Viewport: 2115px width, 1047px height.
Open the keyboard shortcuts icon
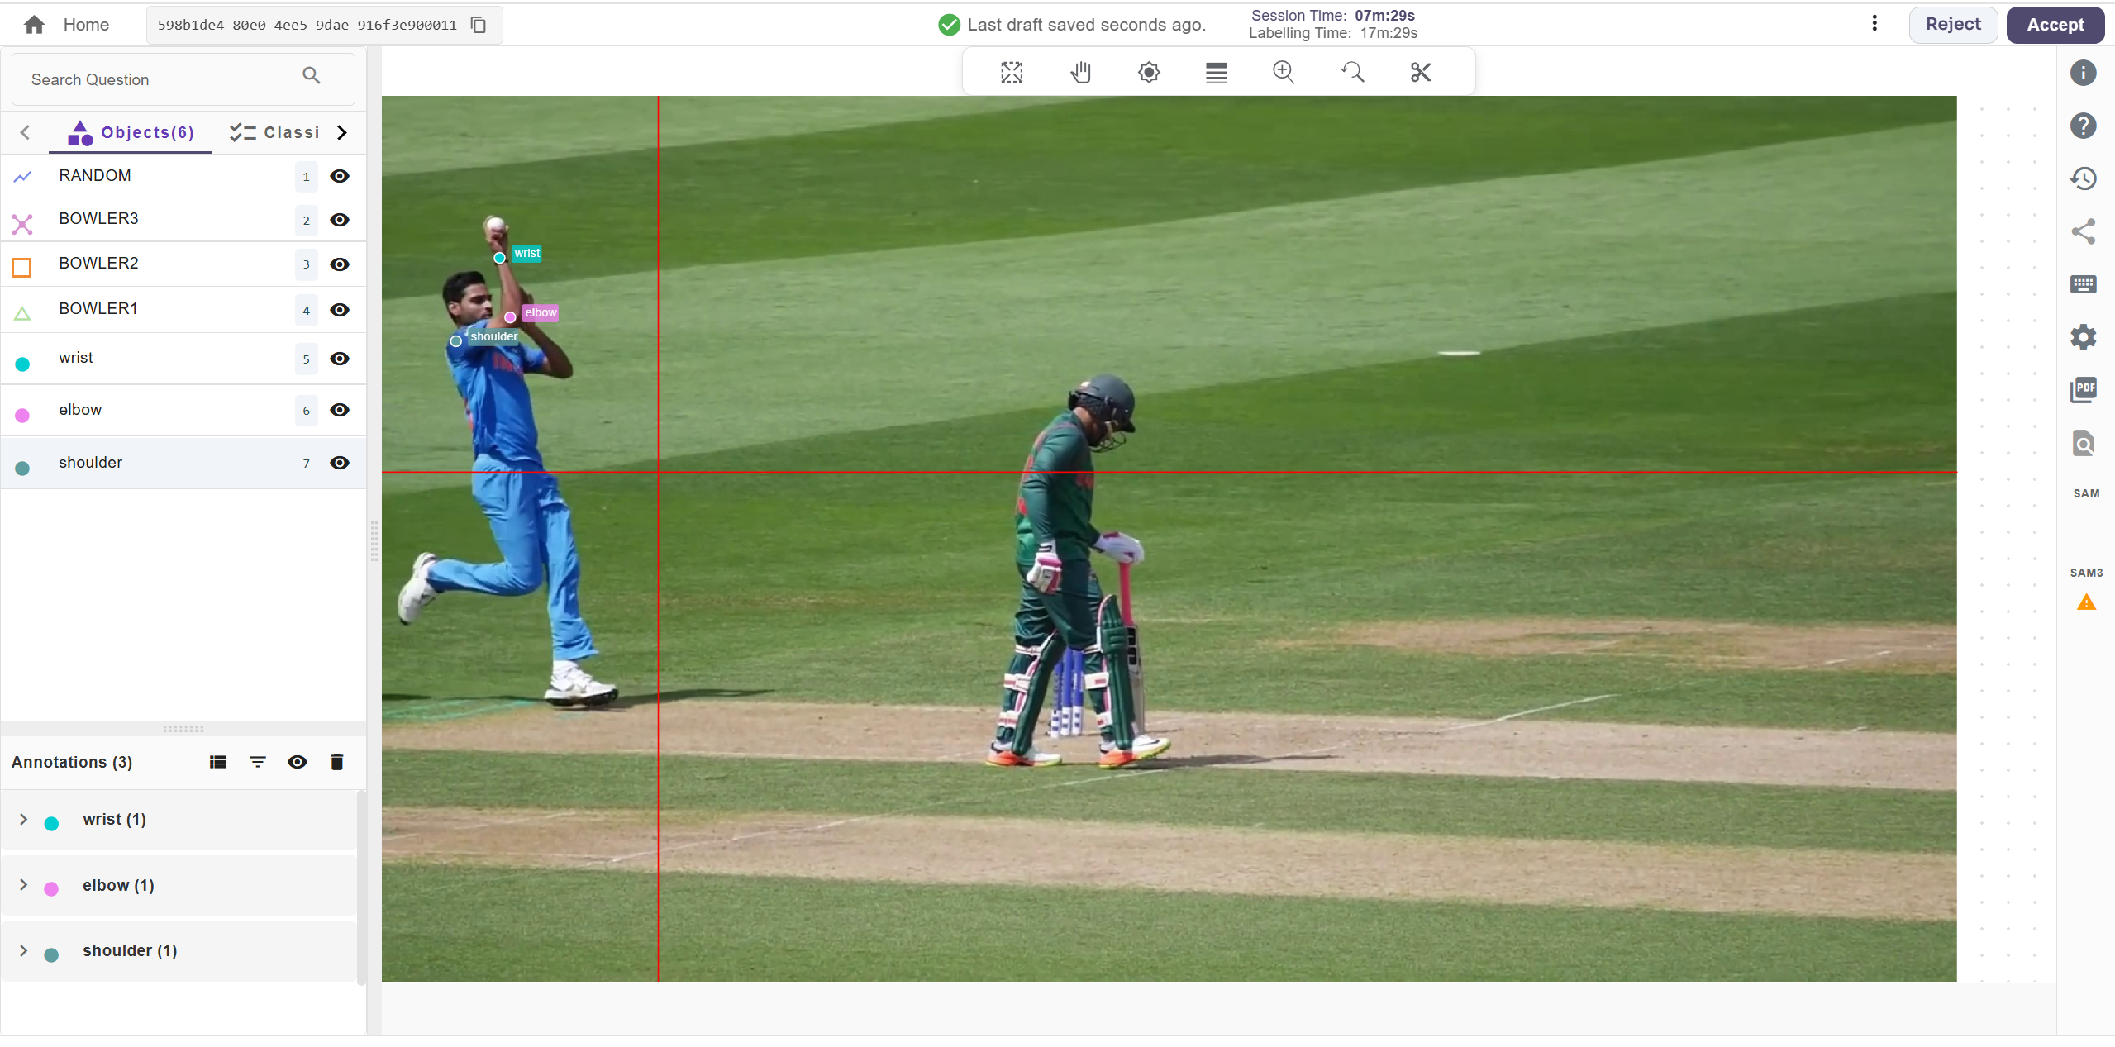tap(2083, 285)
